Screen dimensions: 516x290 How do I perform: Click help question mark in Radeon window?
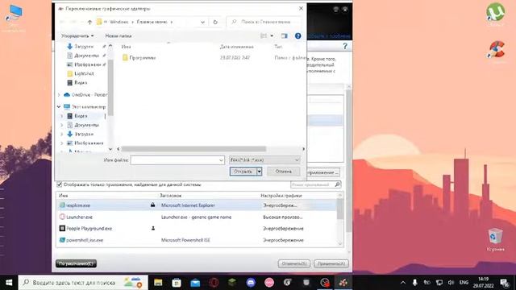[345, 46]
